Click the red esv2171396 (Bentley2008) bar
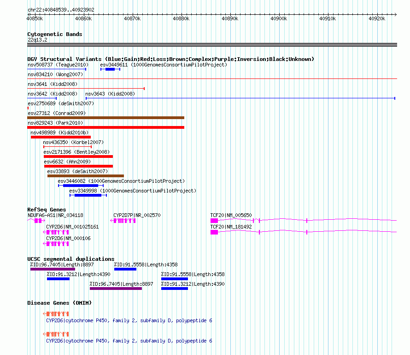Image resolution: width=410 pixels, height=355 pixels. pyautogui.click(x=78, y=156)
